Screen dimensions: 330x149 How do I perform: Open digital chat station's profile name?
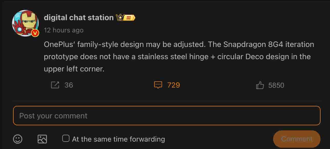point(78,17)
